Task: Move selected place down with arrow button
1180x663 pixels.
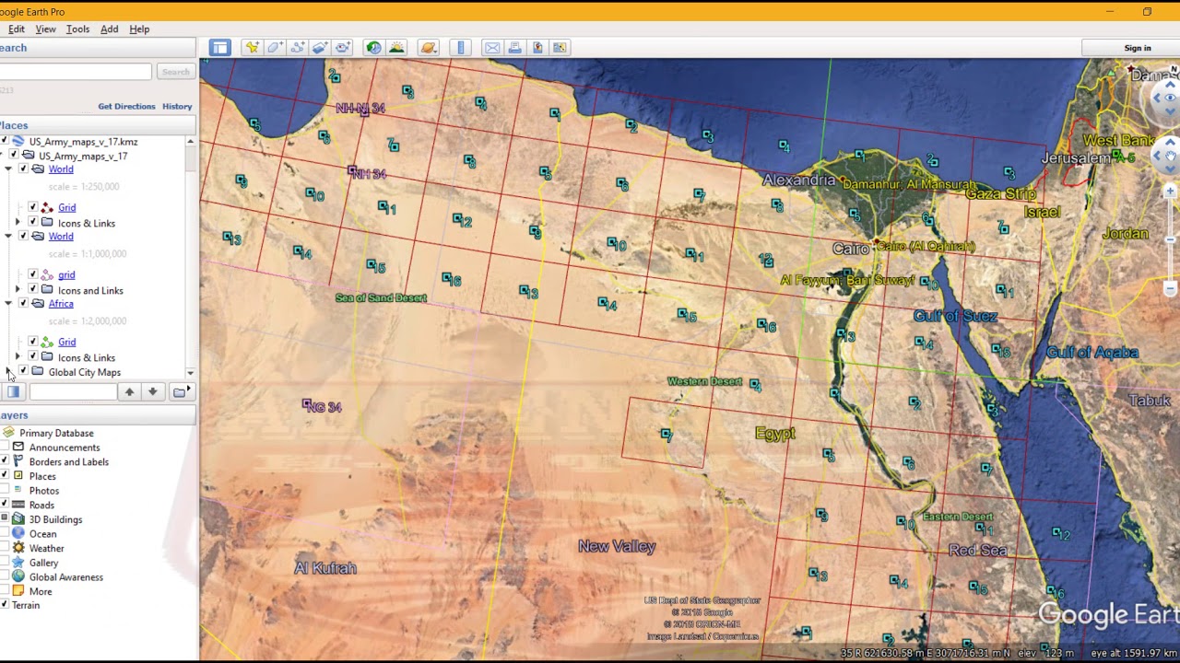Action: (153, 392)
